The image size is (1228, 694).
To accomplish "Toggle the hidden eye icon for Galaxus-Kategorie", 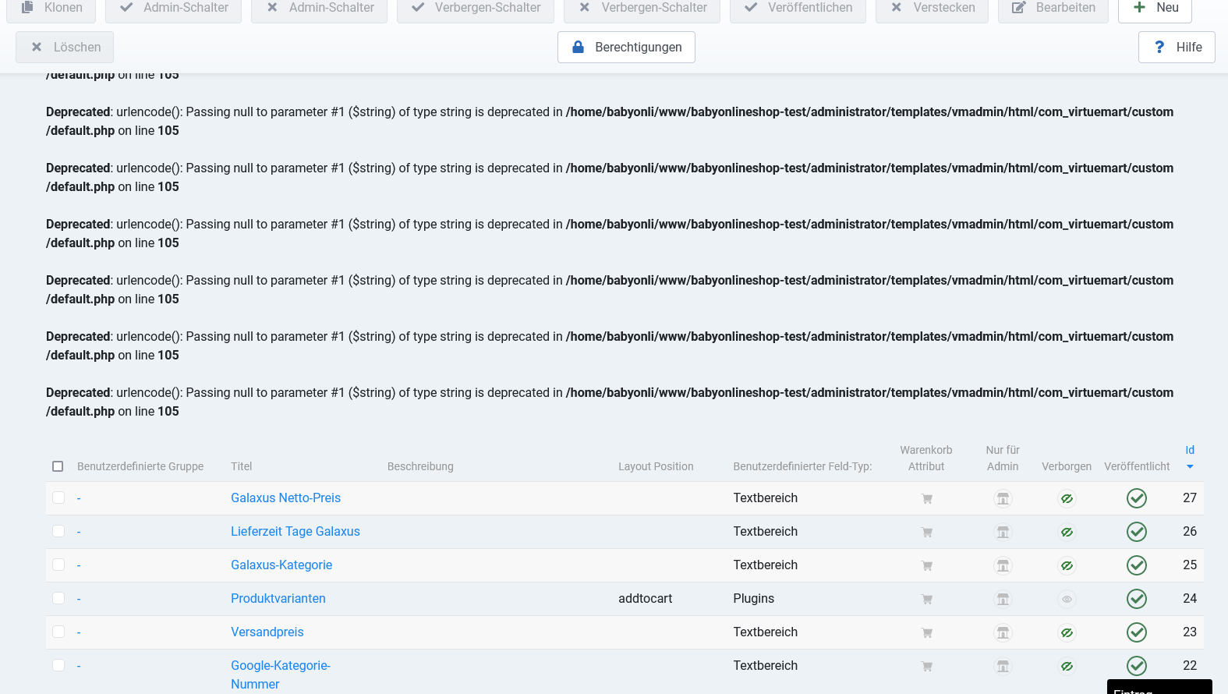I will point(1067,565).
